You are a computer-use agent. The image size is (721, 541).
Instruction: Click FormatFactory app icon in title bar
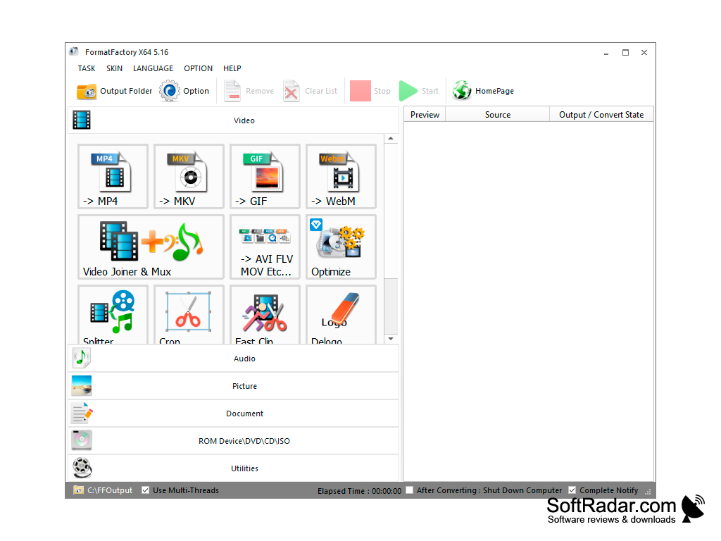[74, 51]
